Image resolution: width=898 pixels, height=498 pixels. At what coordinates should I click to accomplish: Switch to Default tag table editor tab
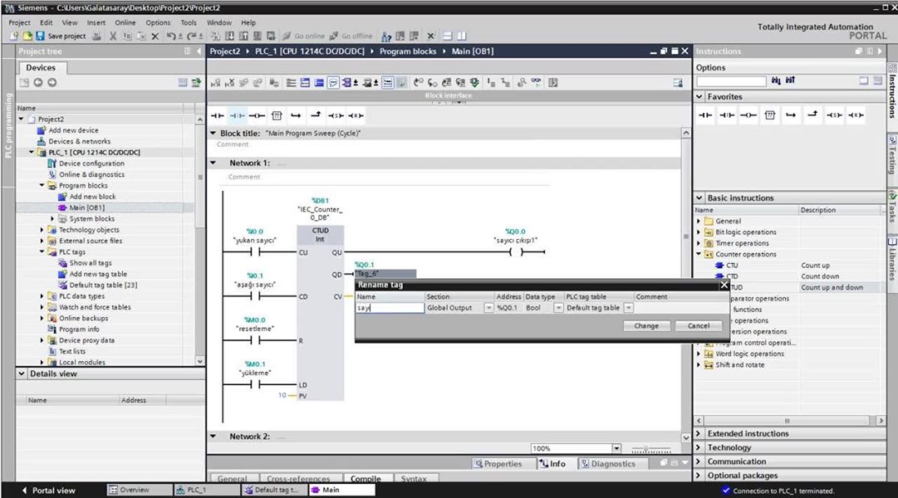click(272, 490)
